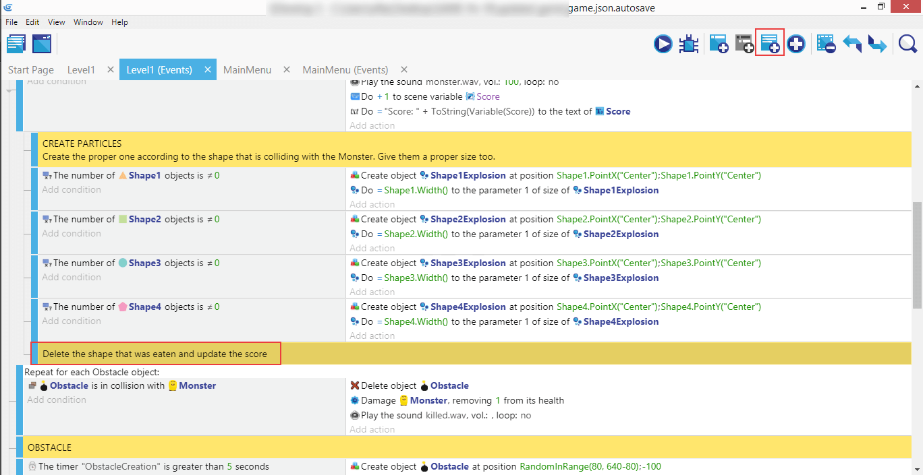This screenshot has width=923, height=475.
Task: Click Add condition under Shape1 count condition
Action: pos(72,190)
